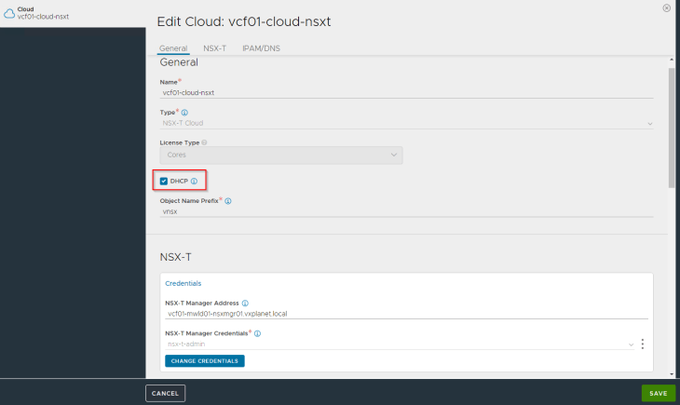Click the NSX-T Manager Address info icon
Viewport: 680px width, 405px height.
pyautogui.click(x=245, y=304)
